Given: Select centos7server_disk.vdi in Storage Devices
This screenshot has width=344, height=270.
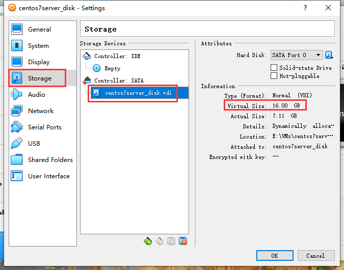Looking at the screenshot, I should [x=139, y=93].
